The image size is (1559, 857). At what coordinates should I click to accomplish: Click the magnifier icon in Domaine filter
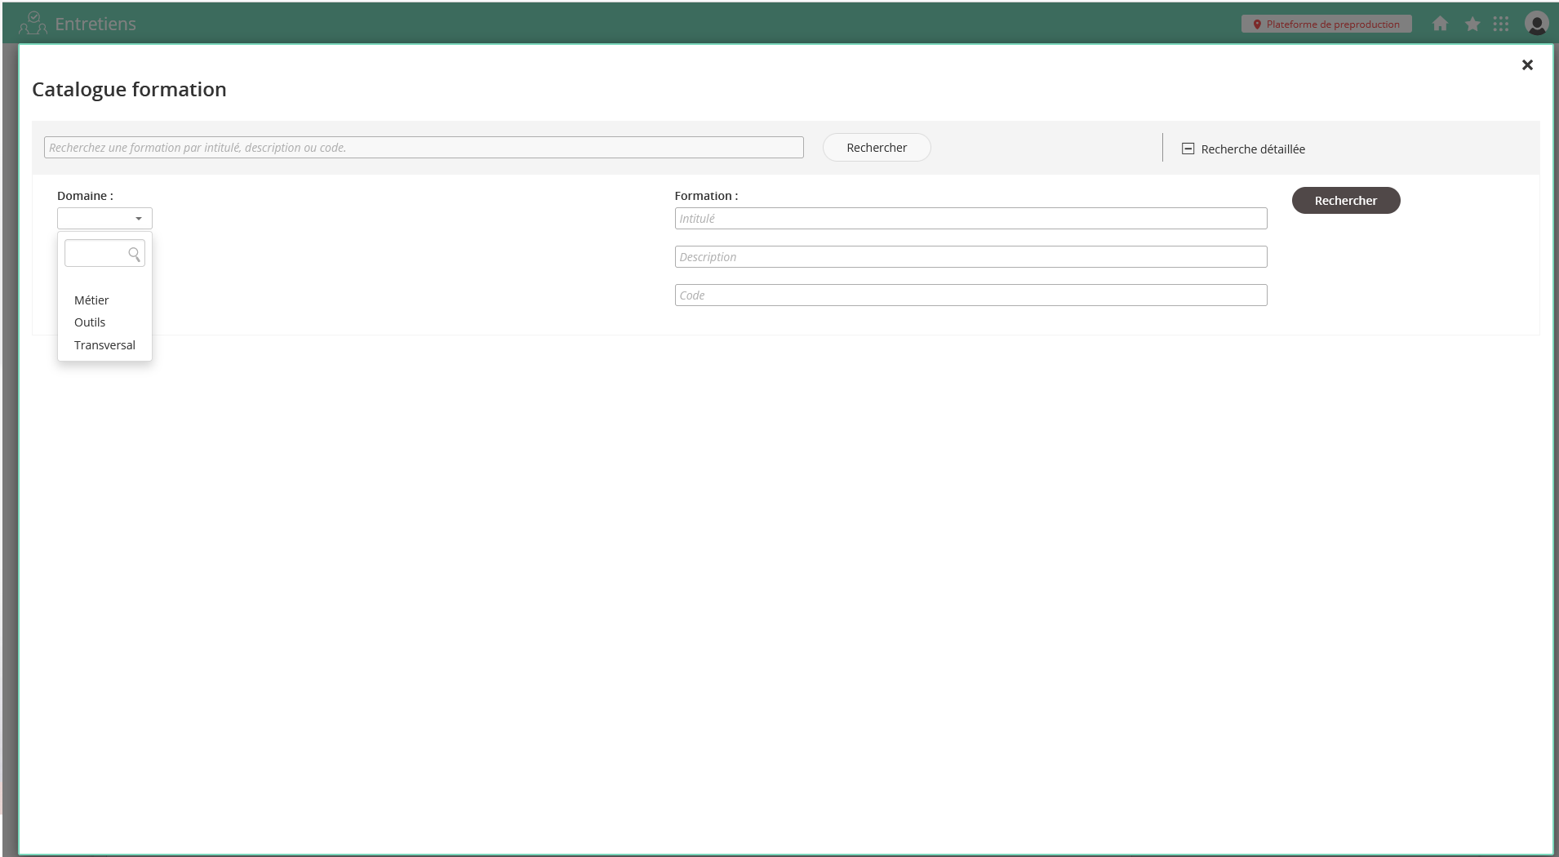click(135, 255)
